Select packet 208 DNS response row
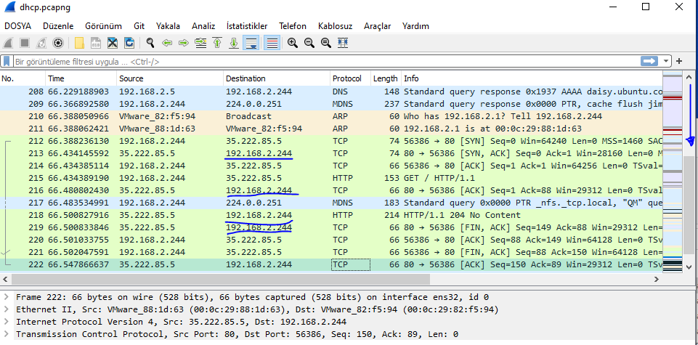 click(x=331, y=92)
